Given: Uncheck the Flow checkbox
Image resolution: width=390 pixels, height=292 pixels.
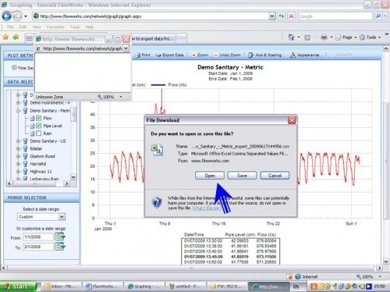Looking at the screenshot, I should pos(39,118).
